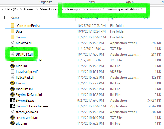Click the SkyrimSELauncher.exe application icon
The height and width of the screenshot is (129, 164).
[13, 106]
